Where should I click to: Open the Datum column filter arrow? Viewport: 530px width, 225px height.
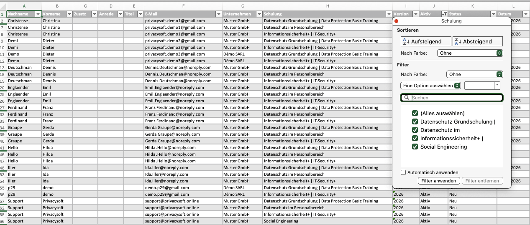(525, 14)
